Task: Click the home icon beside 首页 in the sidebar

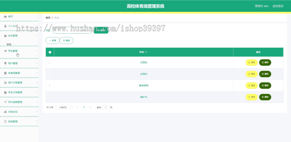Action: 5,17
